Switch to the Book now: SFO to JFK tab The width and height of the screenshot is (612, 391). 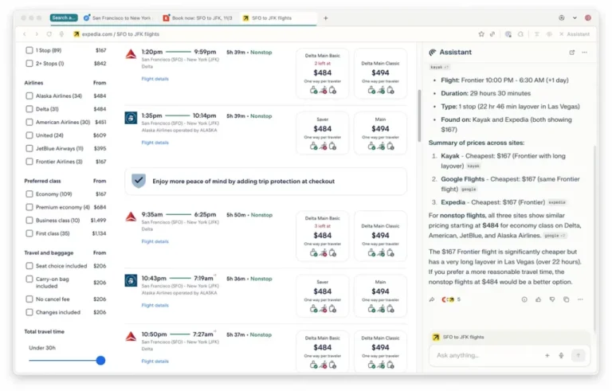click(x=198, y=18)
